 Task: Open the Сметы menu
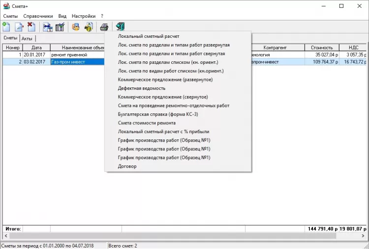11,16
